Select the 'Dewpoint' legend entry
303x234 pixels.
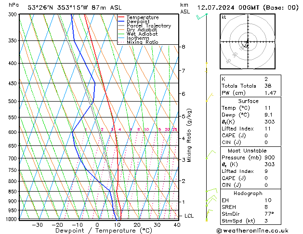[x=138, y=22]
